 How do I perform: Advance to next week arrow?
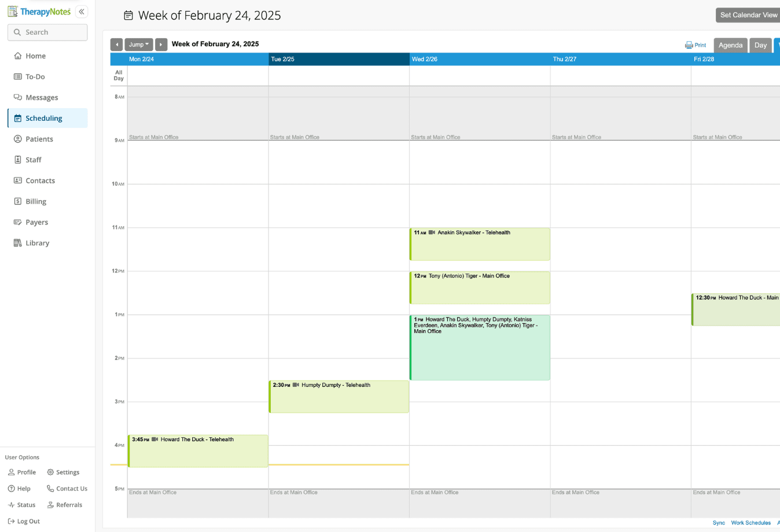(161, 45)
